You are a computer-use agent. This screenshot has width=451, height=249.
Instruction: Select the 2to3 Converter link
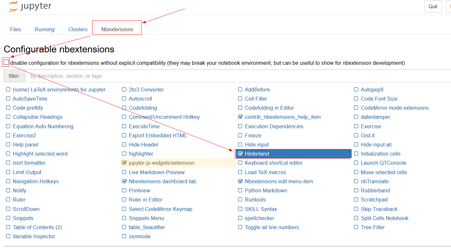(146, 90)
